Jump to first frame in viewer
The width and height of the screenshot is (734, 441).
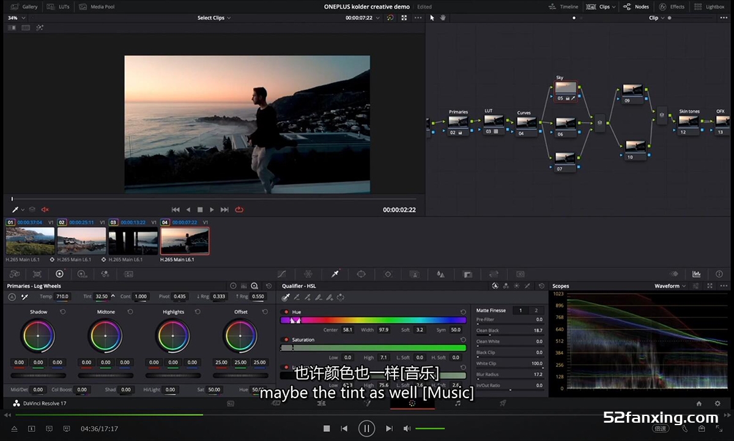coord(176,210)
